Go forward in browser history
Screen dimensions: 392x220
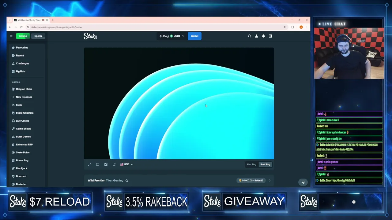pyautogui.click(x=16, y=27)
